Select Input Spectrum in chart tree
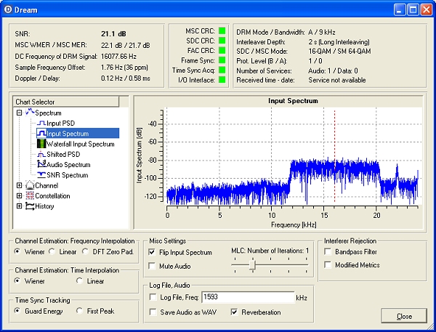 [x=69, y=134]
